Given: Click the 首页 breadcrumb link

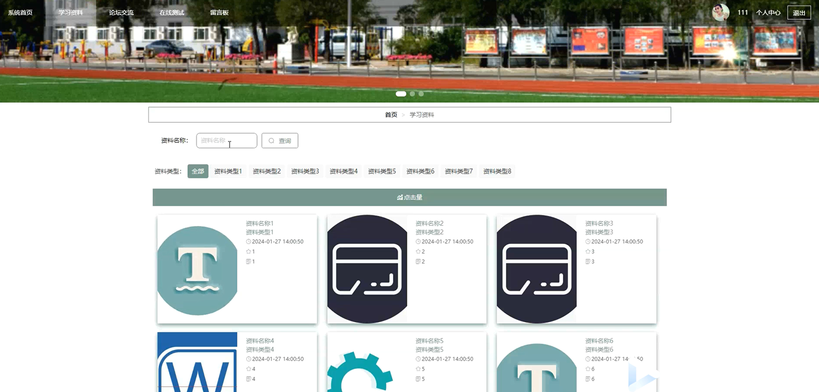Looking at the screenshot, I should coord(391,115).
